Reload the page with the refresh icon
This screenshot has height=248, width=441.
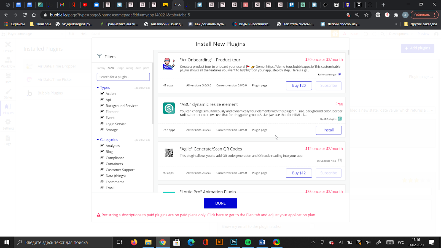(x=25, y=15)
